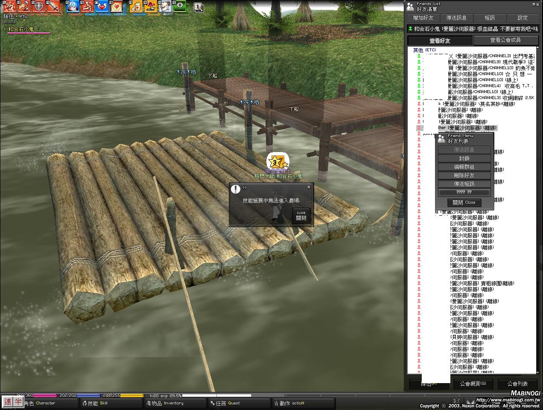543x410 pixels.
Task: Trigger the F5 ice crystal skill icon
Action: (73, 6)
